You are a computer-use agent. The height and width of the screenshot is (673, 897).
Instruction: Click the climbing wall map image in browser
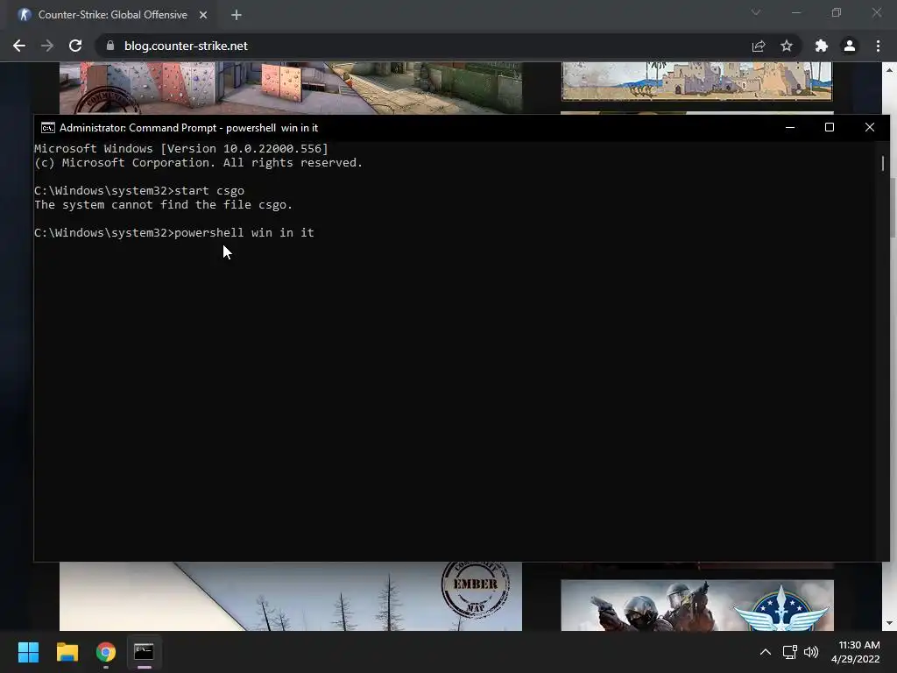click(x=291, y=89)
